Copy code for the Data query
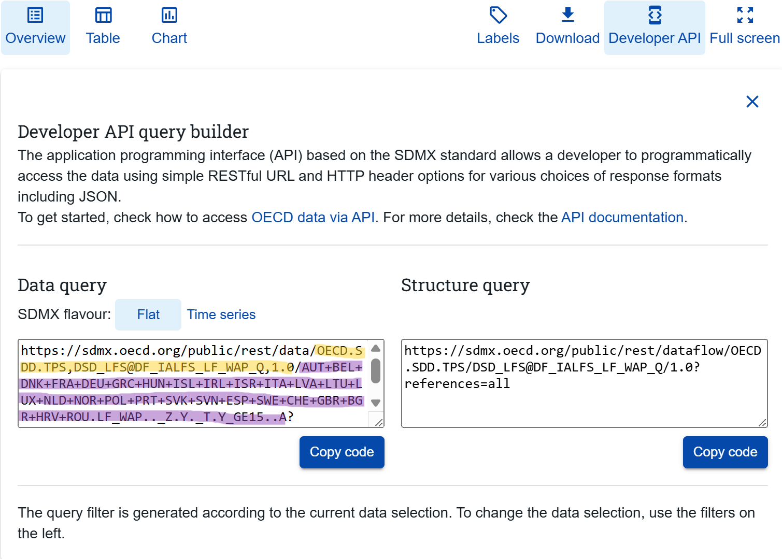 [342, 452]
